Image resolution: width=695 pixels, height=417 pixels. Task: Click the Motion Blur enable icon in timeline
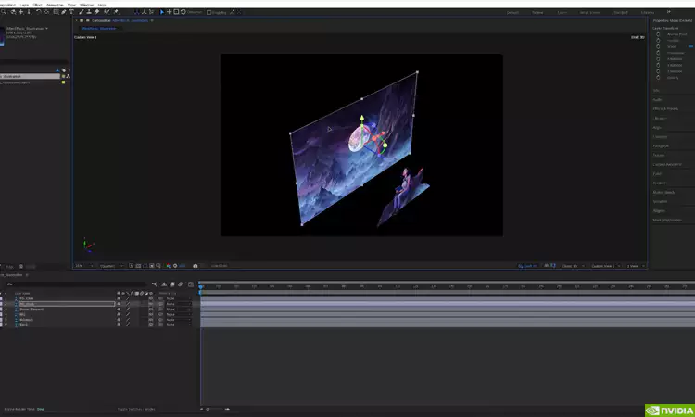180,284
